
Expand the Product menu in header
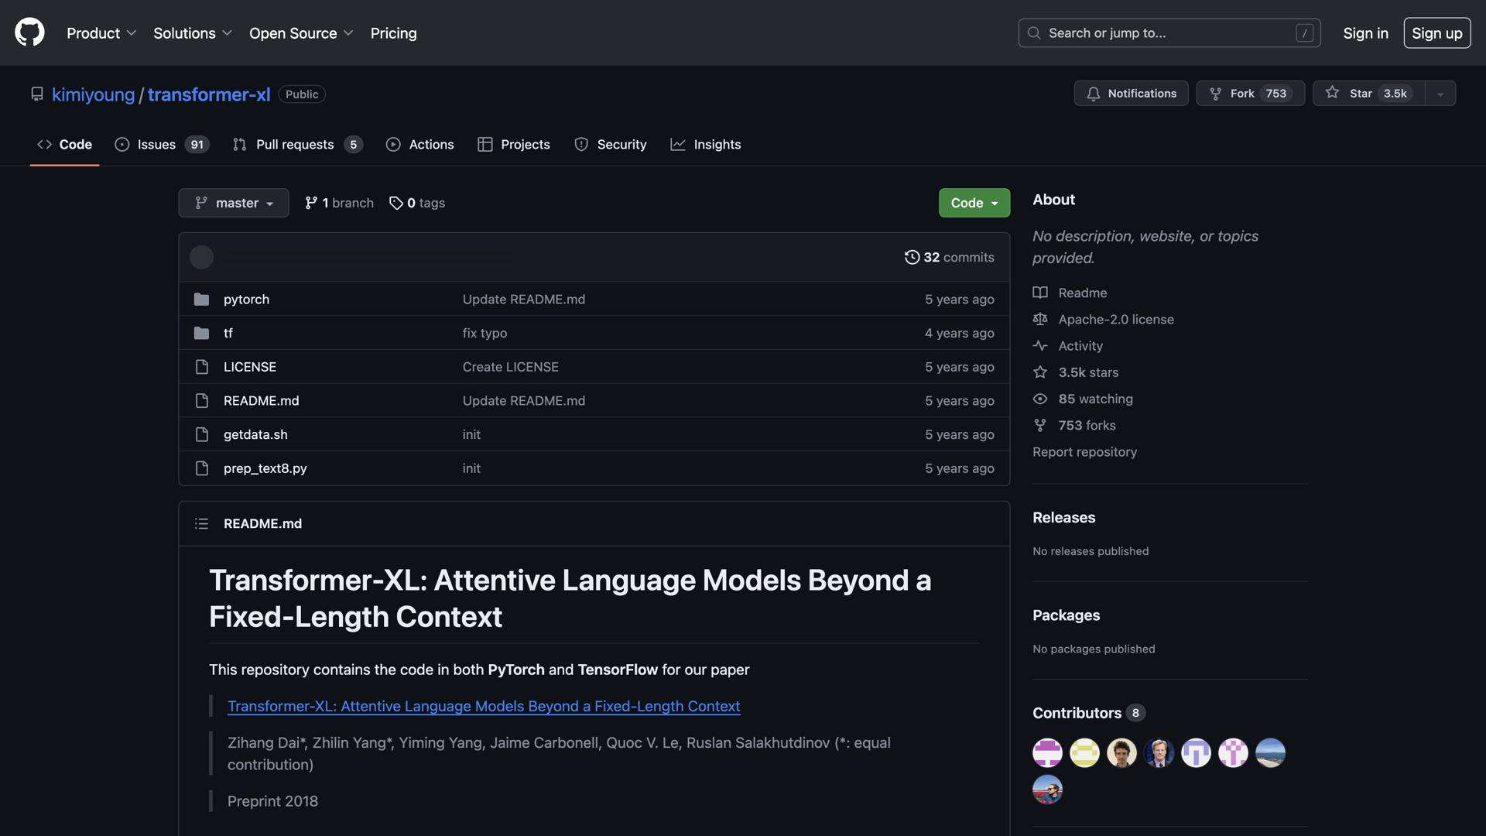(101, 33)
